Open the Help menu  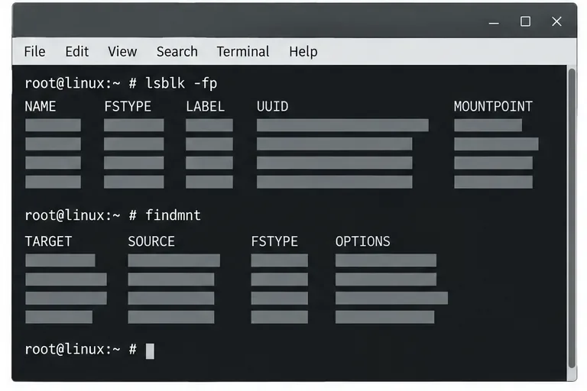click(303, 52)
